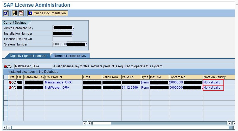Click the SID column header

pos(20,77)
